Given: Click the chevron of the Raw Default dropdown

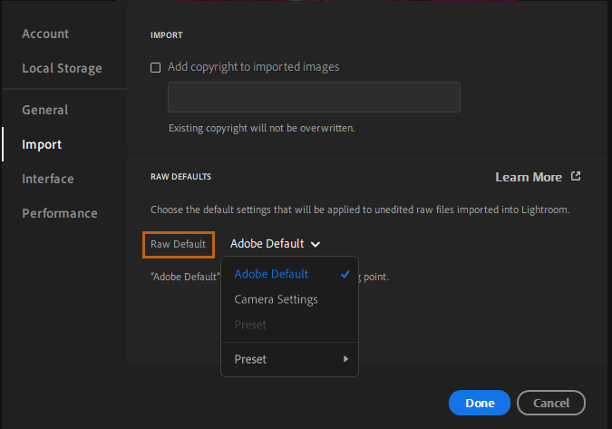Looking at the screenshot, I should click(315, 244).
